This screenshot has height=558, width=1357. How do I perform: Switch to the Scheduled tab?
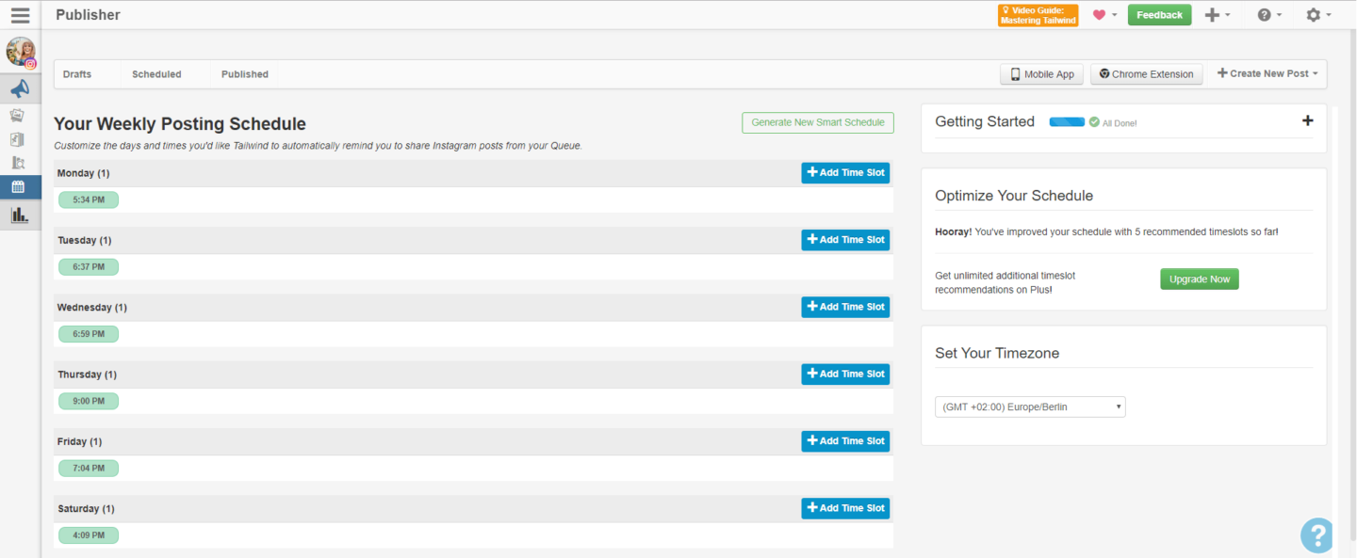[156, 74]
